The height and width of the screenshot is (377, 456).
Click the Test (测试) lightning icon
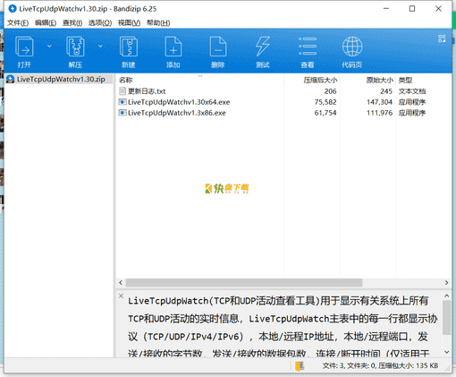pyautogui.click(x=263, y=47)
